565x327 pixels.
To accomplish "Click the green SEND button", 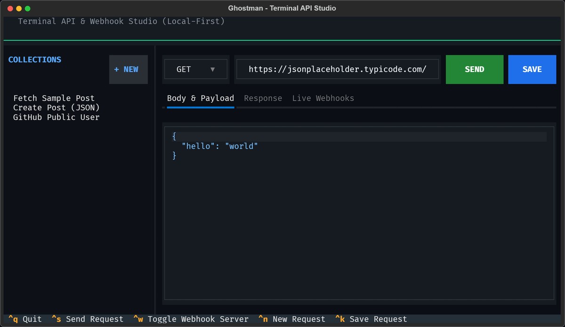I will [x=475, y=69].
